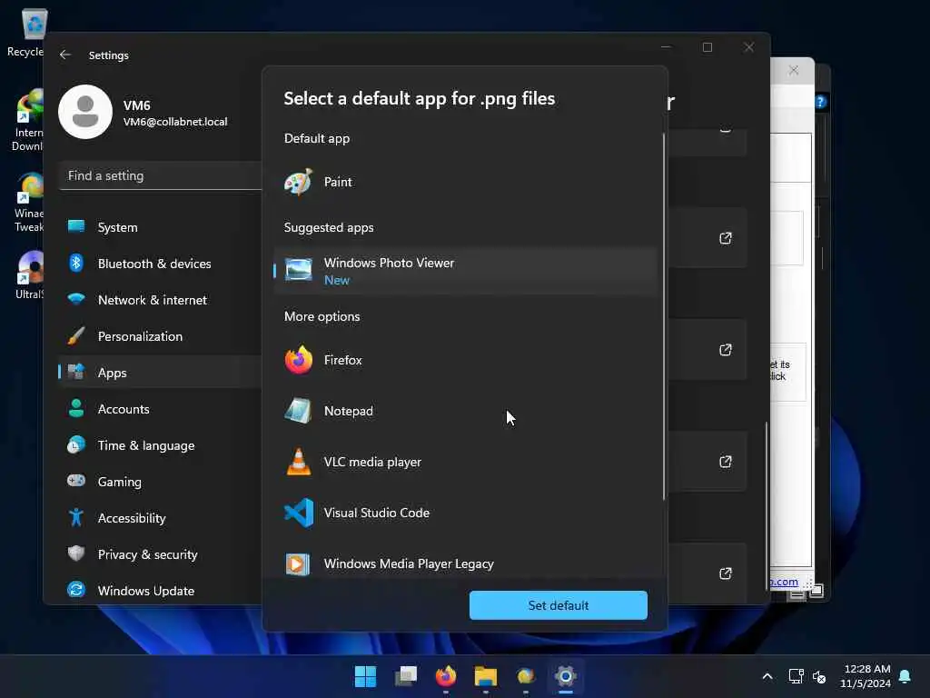The width and height of the screenshot is (930, 698).
Task: Open Task View on the taskbar
Action: click(406, 676)
